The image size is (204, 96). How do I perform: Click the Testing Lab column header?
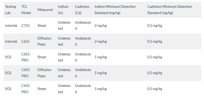(10, 10)
